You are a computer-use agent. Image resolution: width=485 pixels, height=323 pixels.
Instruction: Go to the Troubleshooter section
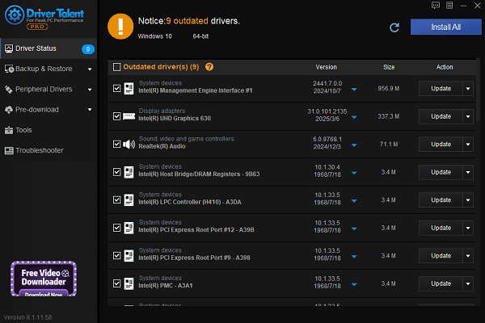pos(48,150)
